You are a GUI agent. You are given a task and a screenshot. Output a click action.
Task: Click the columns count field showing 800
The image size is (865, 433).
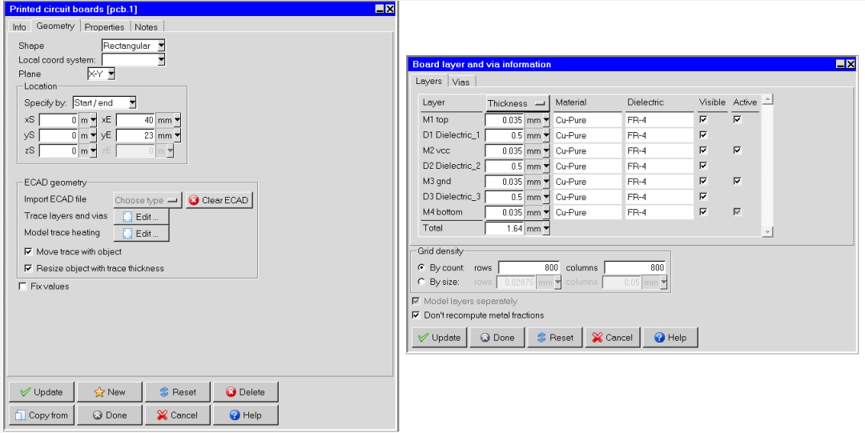click(x=635, y=267)
